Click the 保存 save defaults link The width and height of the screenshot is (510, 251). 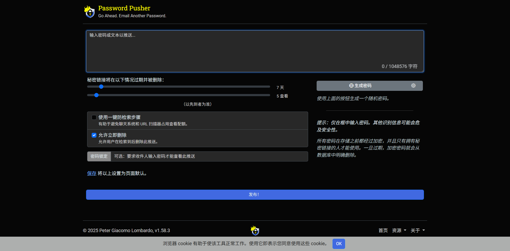[x=92, y=173]
